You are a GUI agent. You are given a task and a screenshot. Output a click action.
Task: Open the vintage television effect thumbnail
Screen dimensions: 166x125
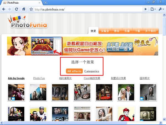click(x=148, y=114)
